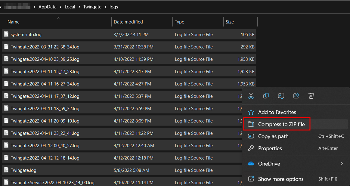Viewport: 350px width, 186px height.
Task: Click the date 3/31/2022 10:38 PM
Action: pos(134,47)
